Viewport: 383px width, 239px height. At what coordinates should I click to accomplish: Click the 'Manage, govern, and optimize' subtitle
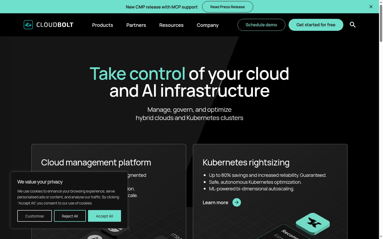click(189, 109)
